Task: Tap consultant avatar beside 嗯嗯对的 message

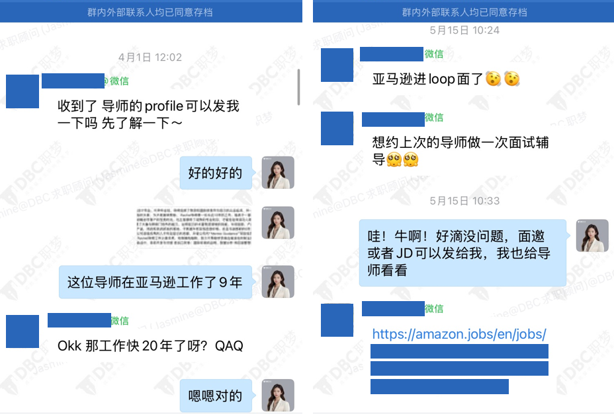Action: (x=278, y=396)
